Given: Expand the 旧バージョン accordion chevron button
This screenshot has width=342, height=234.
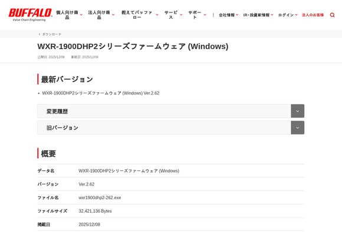Looking at the screenshot, I should (x=298, y=128).
